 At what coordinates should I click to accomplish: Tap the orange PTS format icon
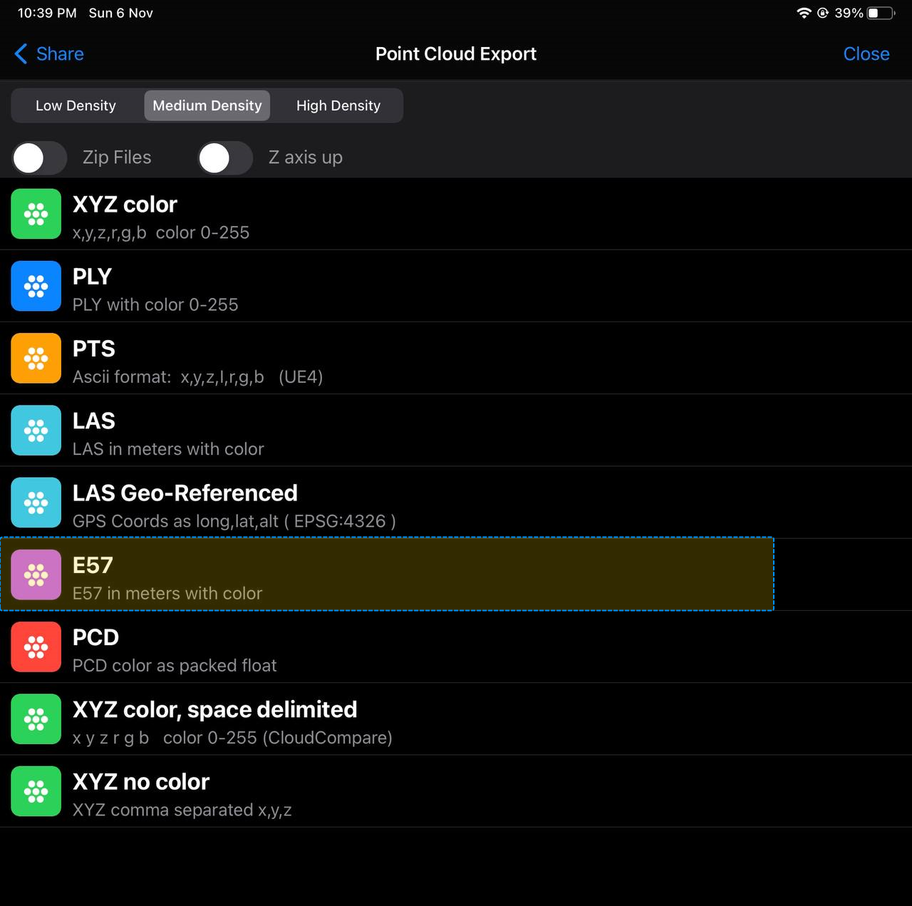pos(36,358)
